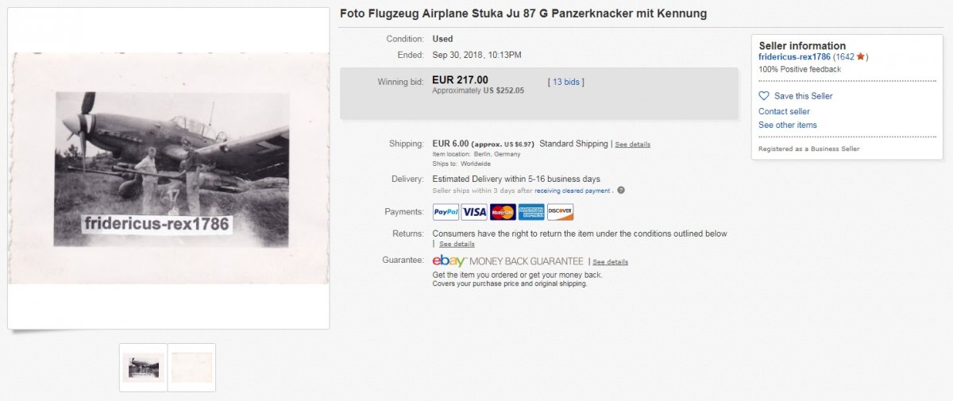
Task: Click the PayPal payment icon
Action: tap(446, 212)
